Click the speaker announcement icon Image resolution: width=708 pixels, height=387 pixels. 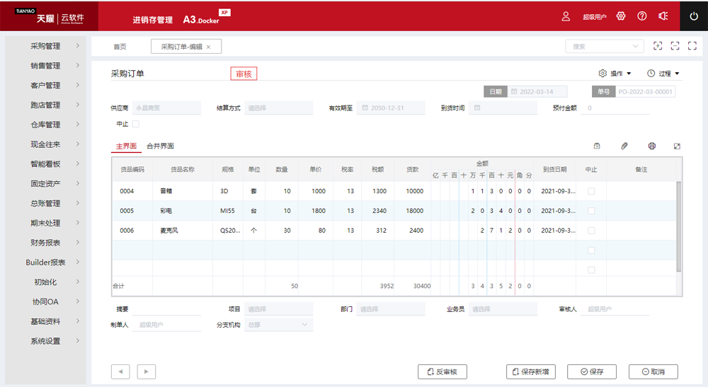(x=663, y=16)
